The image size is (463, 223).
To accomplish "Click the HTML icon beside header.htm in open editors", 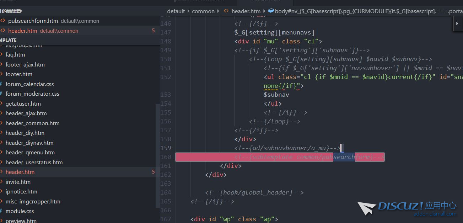I will click(3, 31).
